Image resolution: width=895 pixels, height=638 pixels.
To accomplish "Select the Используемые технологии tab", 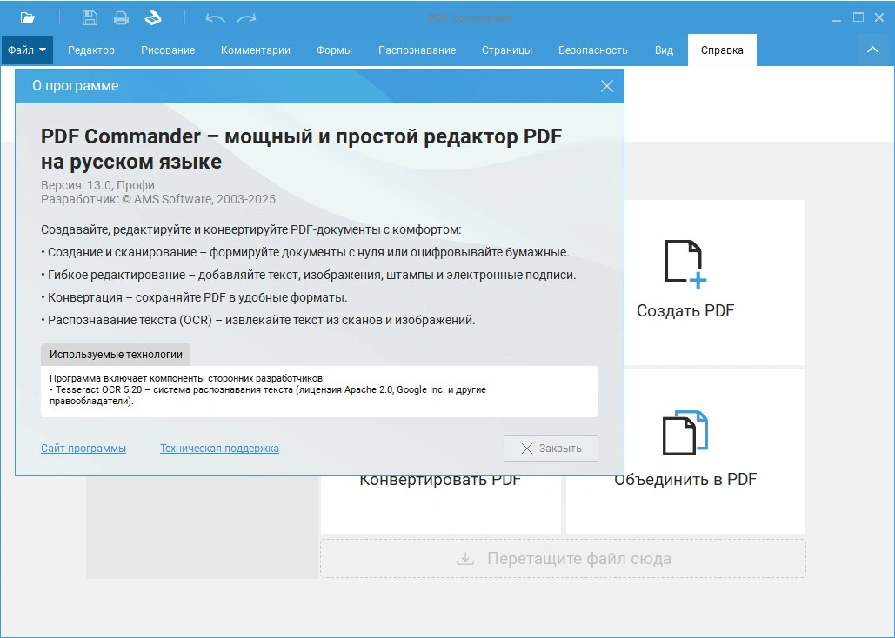I will tap(116, 355).
